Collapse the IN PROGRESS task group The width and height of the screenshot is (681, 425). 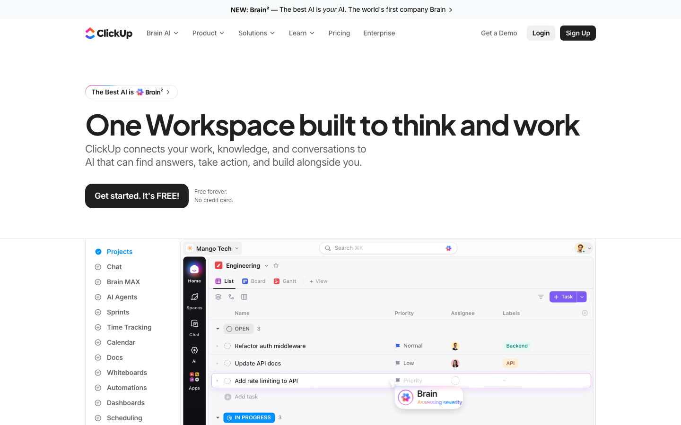pyautogui.click(x=218, y=417)
